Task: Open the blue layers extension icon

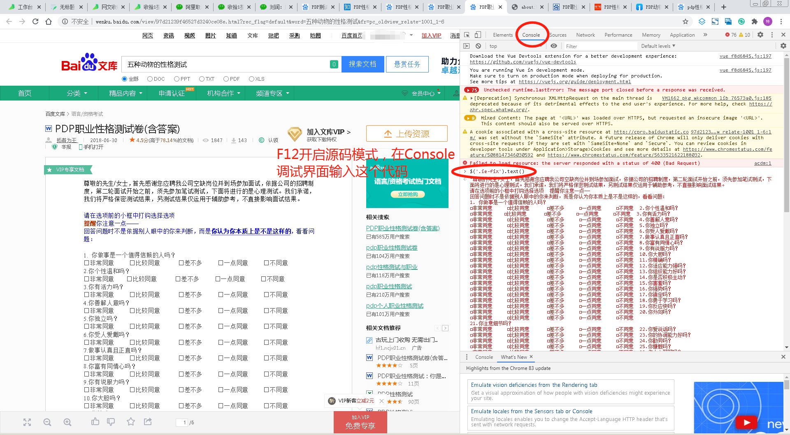Action: coord(702,21)
